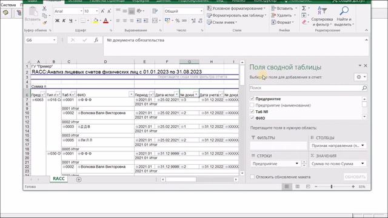Toggle underline Ч formatting
The height and width of the screenshot is (218, 388).
[71, 21]
